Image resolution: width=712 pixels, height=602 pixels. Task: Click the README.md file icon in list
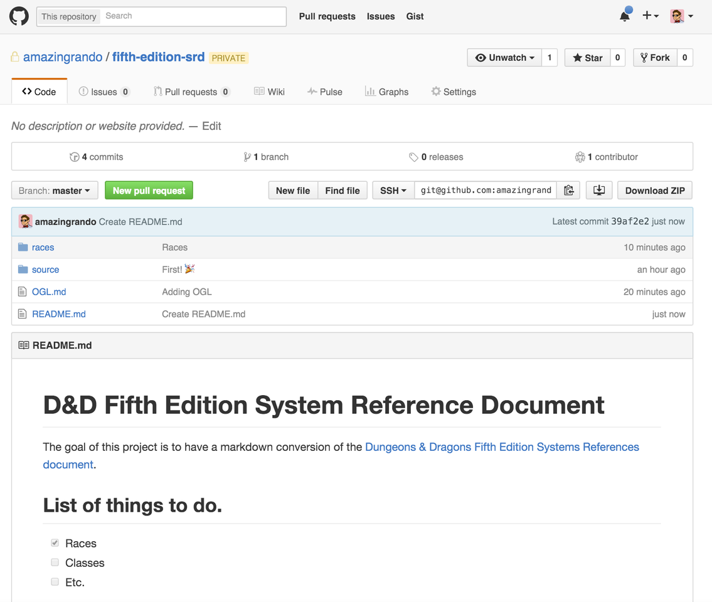[x=22, y=314]
